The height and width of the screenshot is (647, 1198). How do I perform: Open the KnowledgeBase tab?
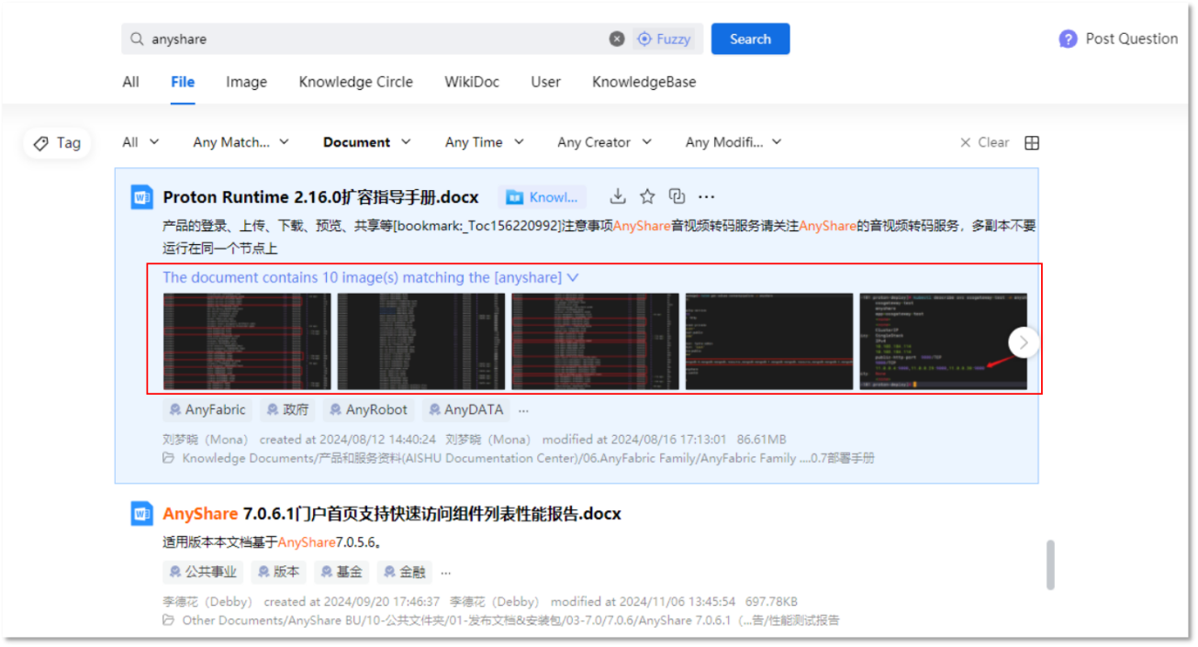pyautogui.click(x=644, y=82)
